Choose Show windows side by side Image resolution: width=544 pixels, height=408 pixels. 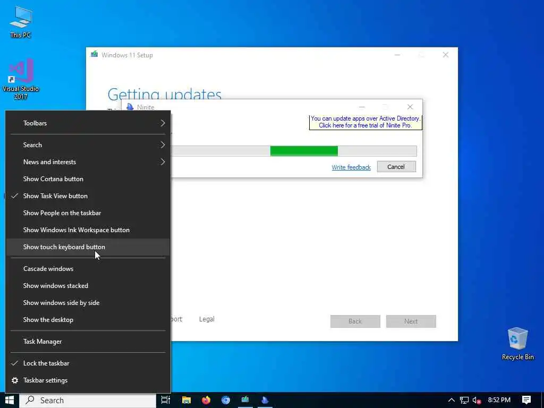pos(88,302)
